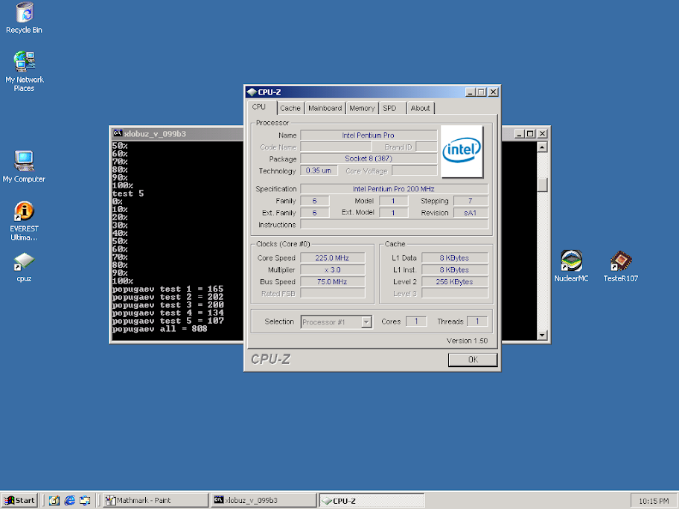The width and height of the screenshot is (679, 509).
Task: Click the OK button in CPU-Z
Action: coord(473,359)
